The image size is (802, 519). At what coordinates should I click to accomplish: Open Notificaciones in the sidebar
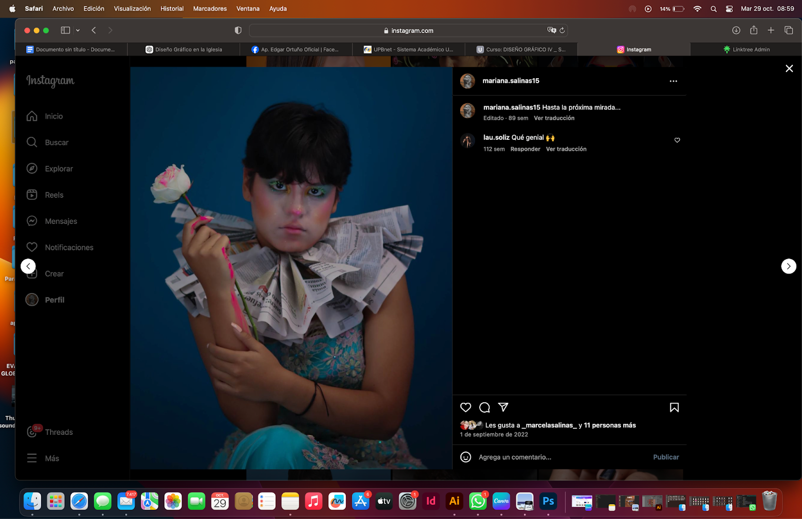[60, 247]
